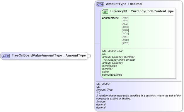The height and width of the screenshot is (112, 184).
Task: Select the AmountType : decimal heading
Action: 124,4
